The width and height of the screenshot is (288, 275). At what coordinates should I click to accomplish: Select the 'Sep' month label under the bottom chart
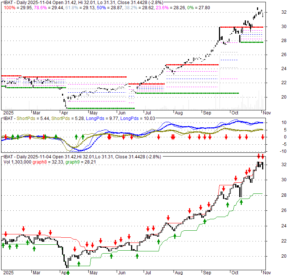[207, 273]
